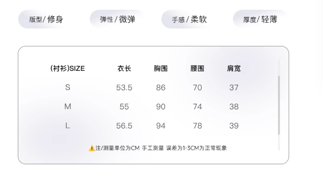Select the 胸围 column header

pyautogui.click(x=161, y=69)
